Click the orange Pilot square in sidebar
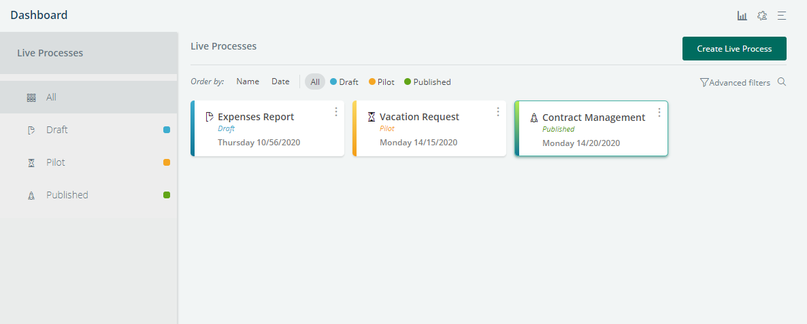The image size is (807, 324). tap(167, 162)
